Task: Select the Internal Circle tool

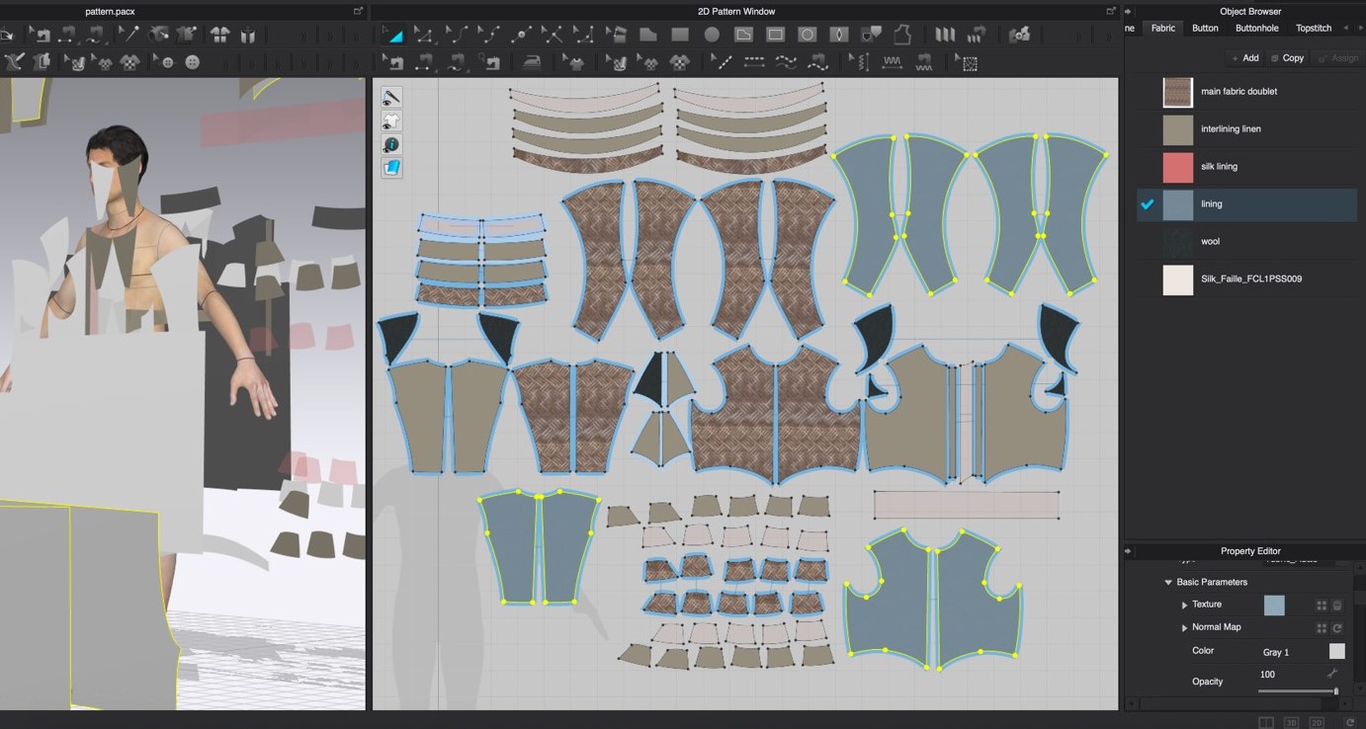Action: 808,35
